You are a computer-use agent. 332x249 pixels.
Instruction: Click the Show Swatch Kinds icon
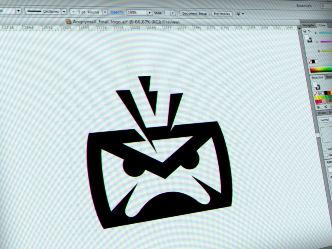click(x=326, y=107)
